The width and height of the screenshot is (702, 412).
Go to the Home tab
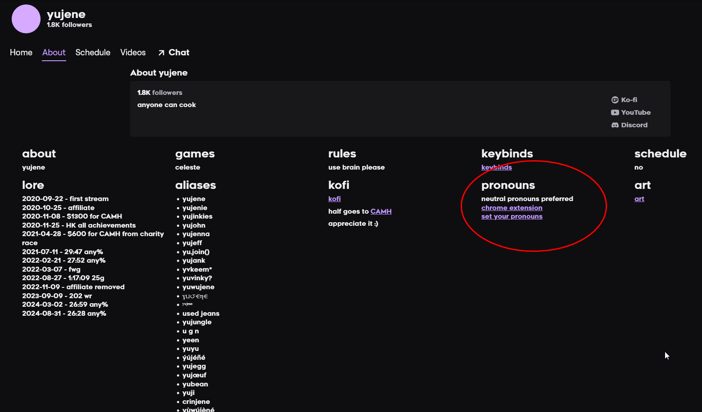[21, 53]
